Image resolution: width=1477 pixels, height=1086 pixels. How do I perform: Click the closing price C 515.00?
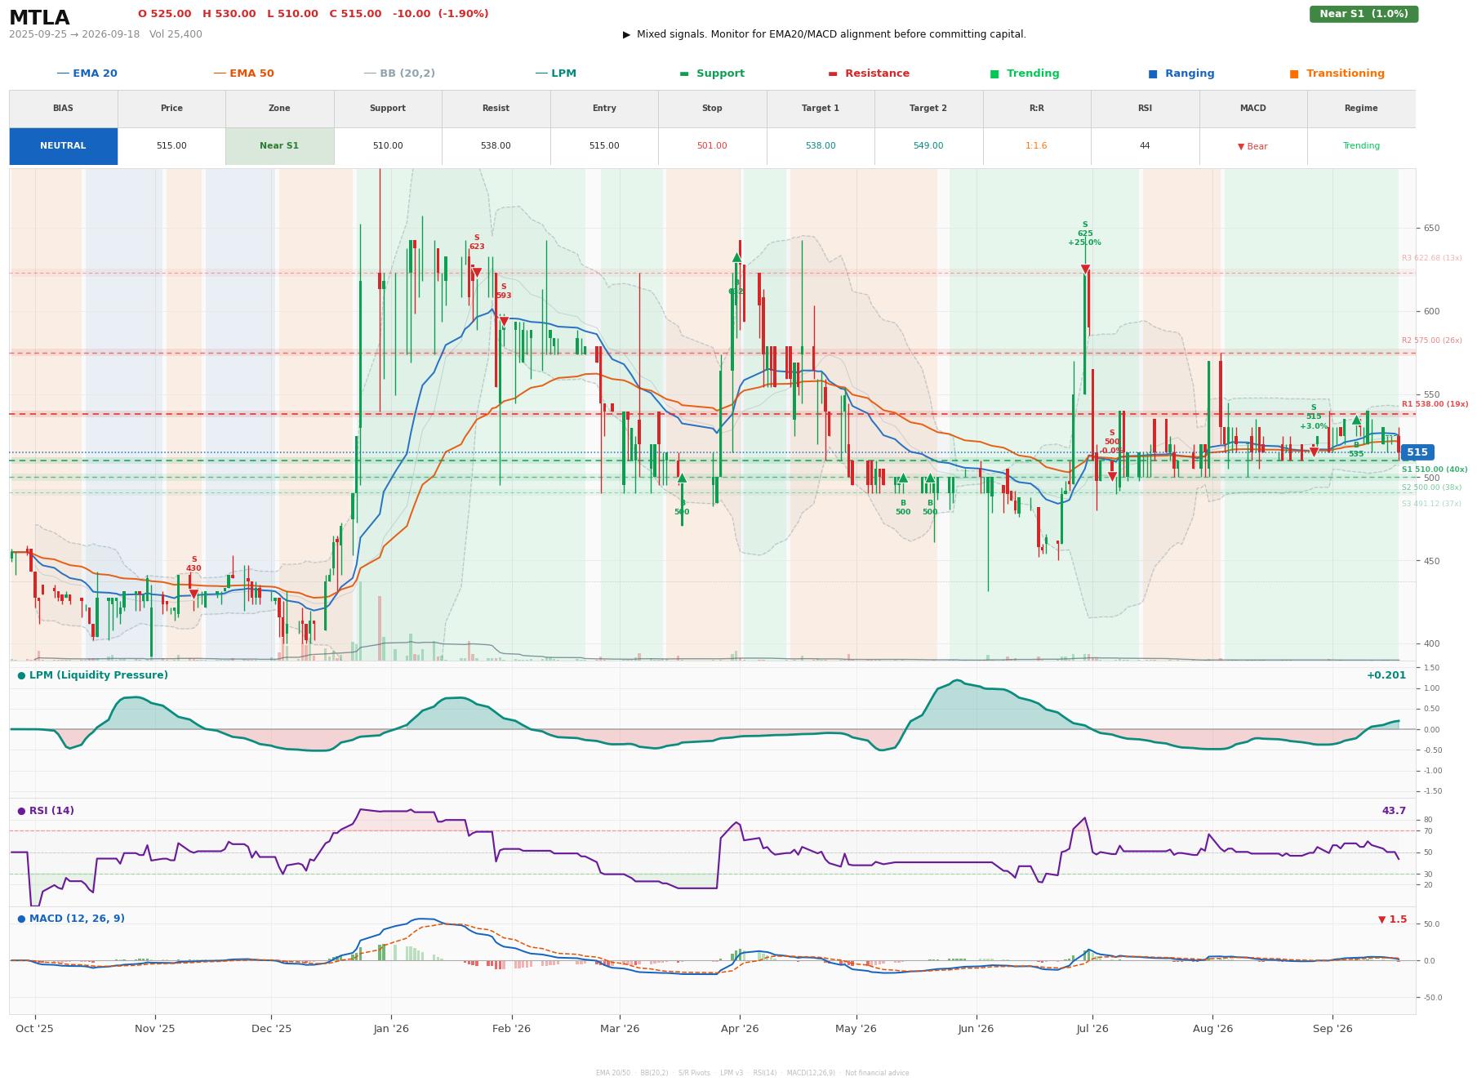pyautogui.click(x=355, y=14)
